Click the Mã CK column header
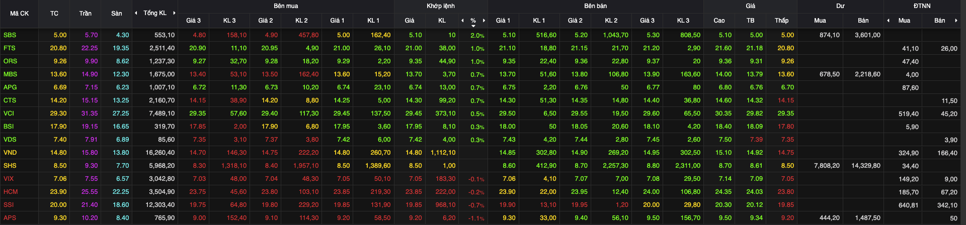The image size is (966, 225). point(20,14)
